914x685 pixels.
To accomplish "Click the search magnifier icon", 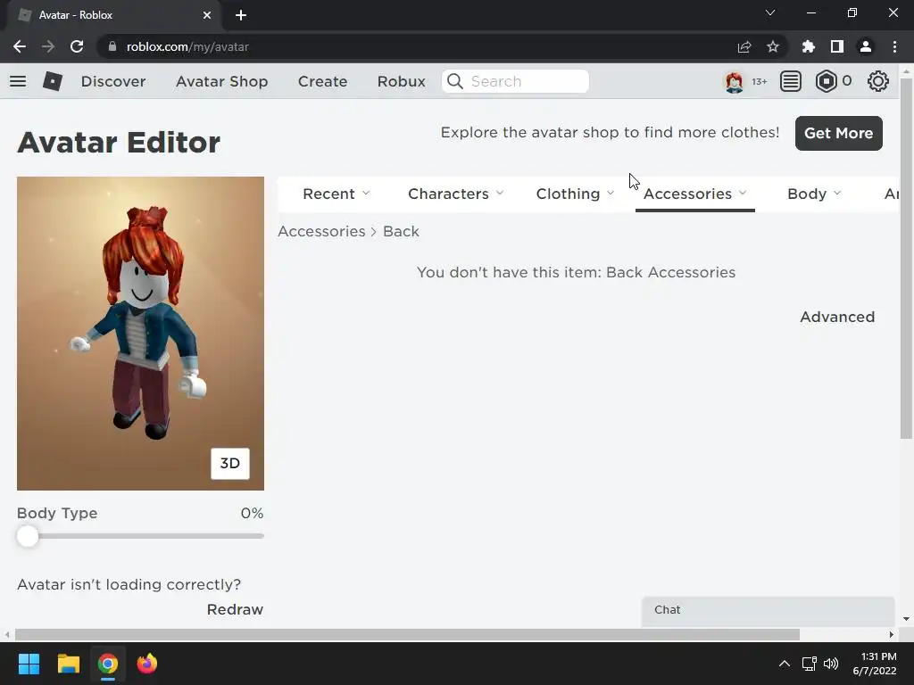I will pyautogui.click(x=455, y=81).
